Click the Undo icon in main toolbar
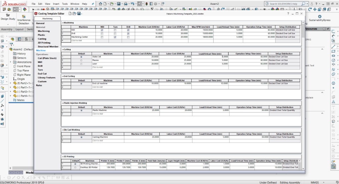 point(132,4)
